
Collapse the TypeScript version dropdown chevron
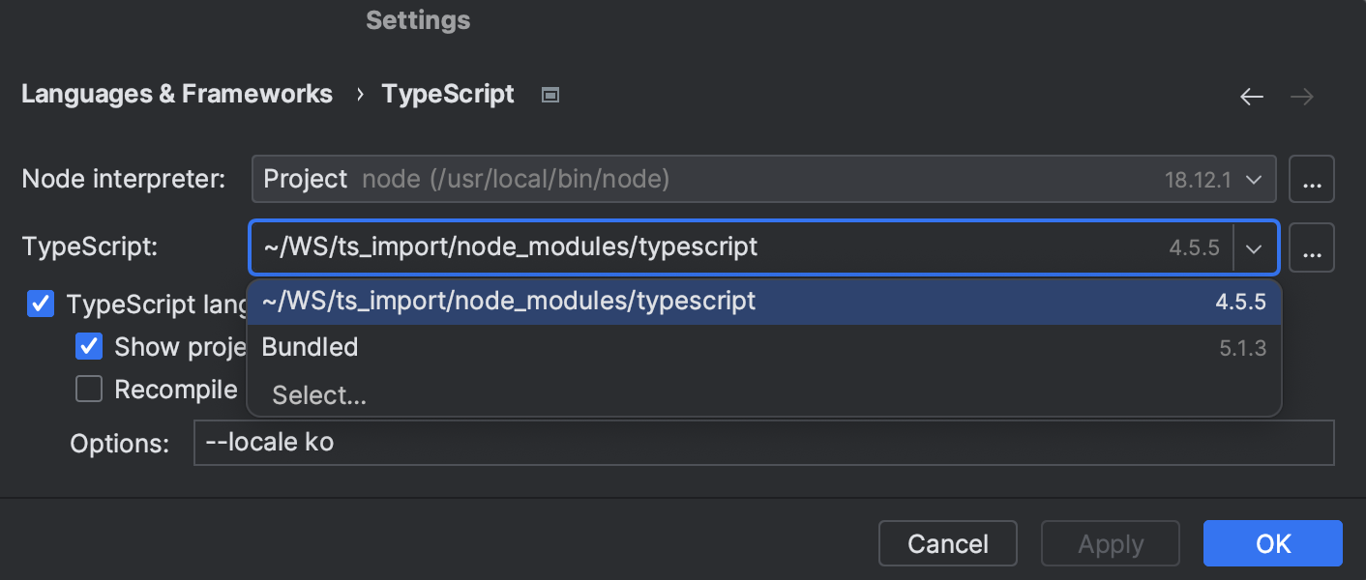(x=1254, y=247)
